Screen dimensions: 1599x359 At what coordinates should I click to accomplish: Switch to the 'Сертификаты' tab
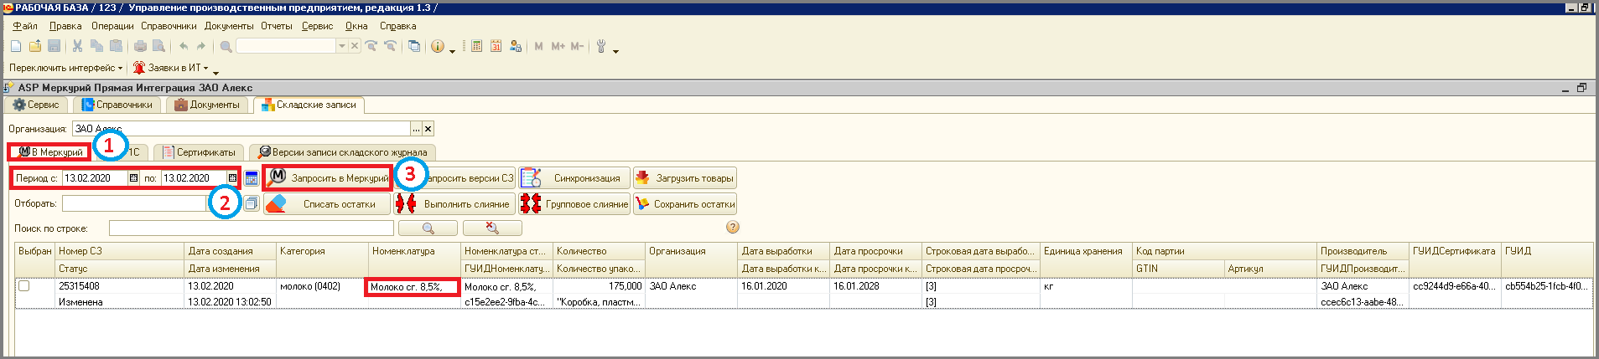200,152
